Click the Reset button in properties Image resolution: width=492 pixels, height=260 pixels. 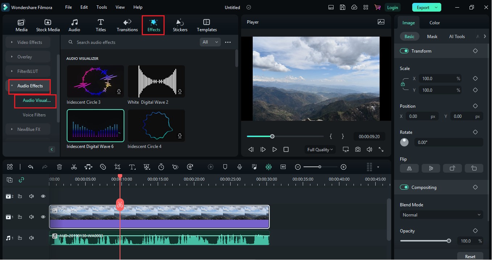470,256
